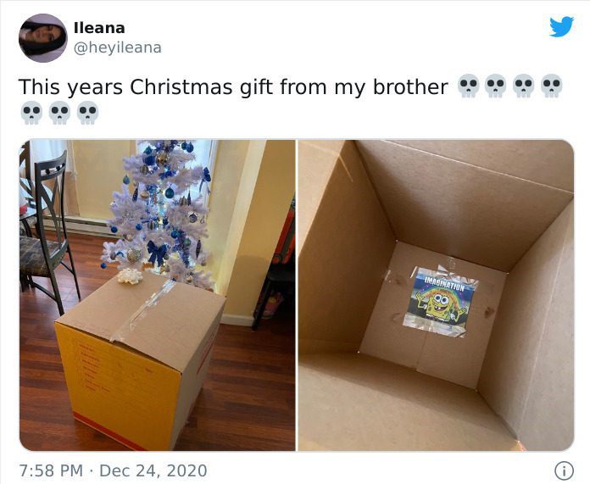Click the blue ribbon bow on tree
The image size is (590, 484).
click(x=158, y=252)
